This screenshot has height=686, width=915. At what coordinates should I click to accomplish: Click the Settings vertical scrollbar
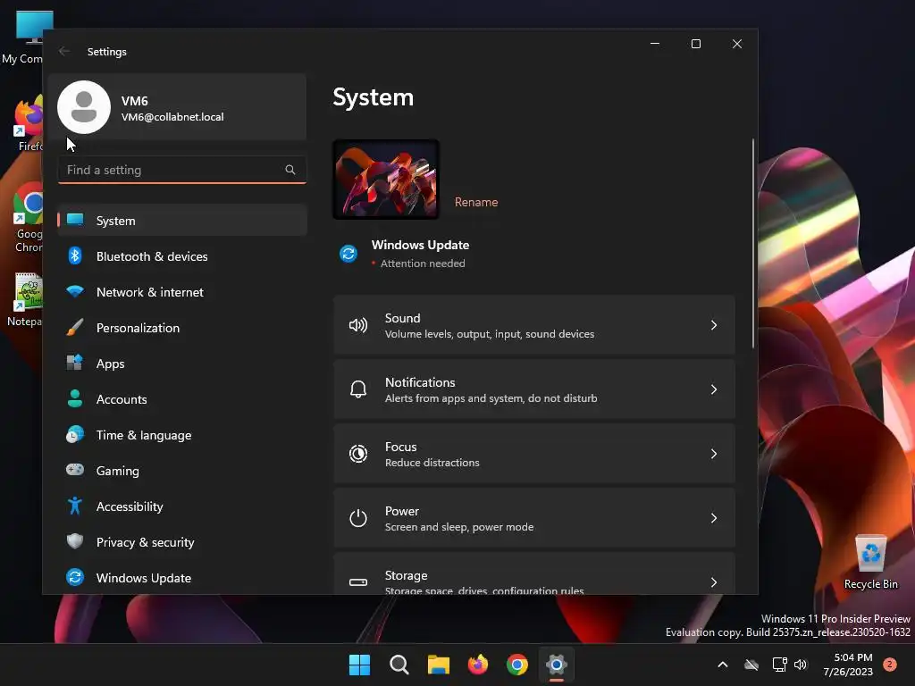(752, 243)
